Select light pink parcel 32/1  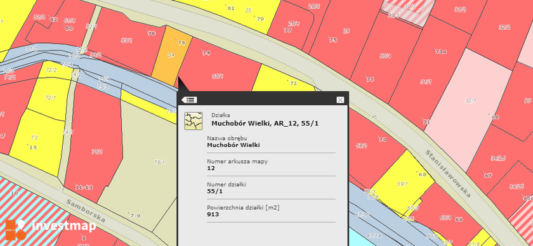click(471, 101)
